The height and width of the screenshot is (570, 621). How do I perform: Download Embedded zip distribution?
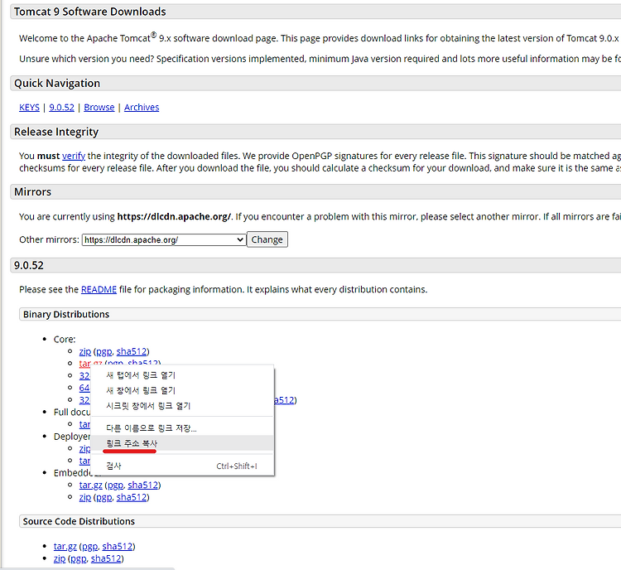tap(84, 497)
